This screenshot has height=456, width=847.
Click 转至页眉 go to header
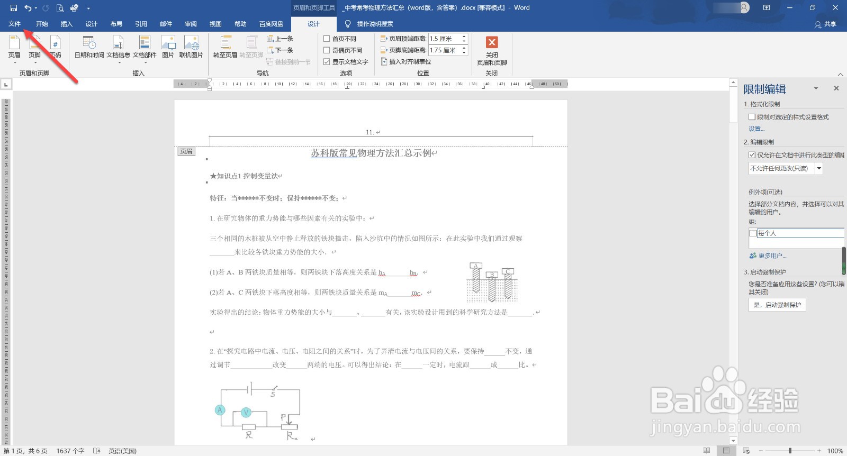(x=225, y=47)
